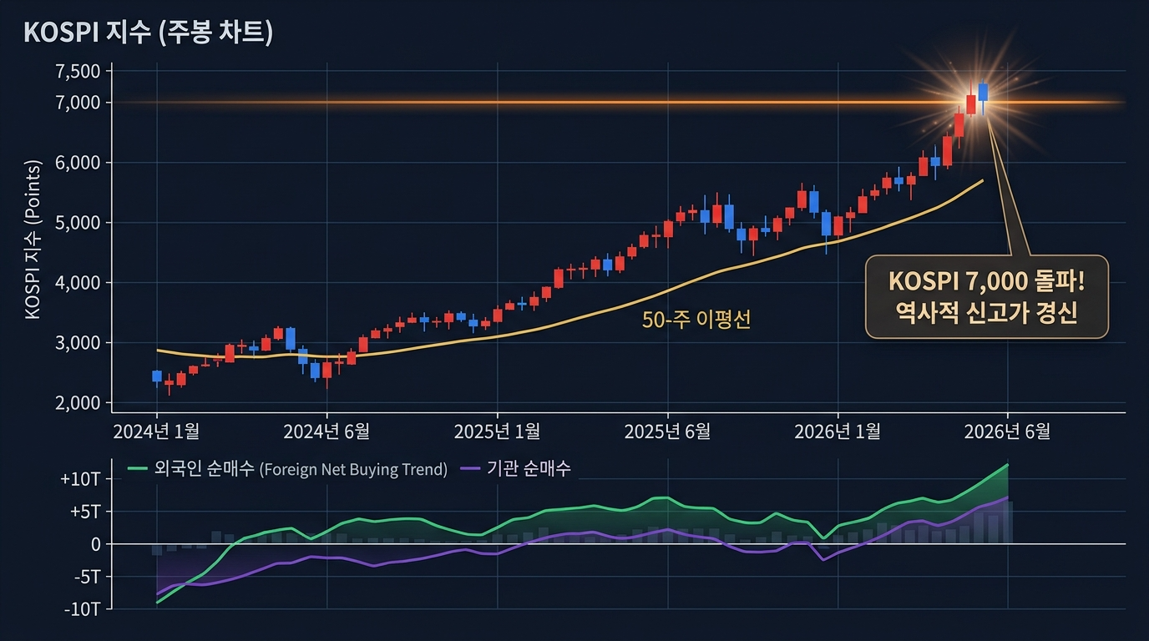This screenshot has height=641, width=1149.
Task: Click the '0' lower panel axis label
Action: coord(94,544)
